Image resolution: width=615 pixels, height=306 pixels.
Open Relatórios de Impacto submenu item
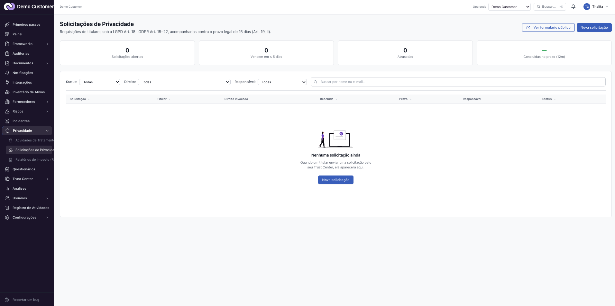[30, 159]
